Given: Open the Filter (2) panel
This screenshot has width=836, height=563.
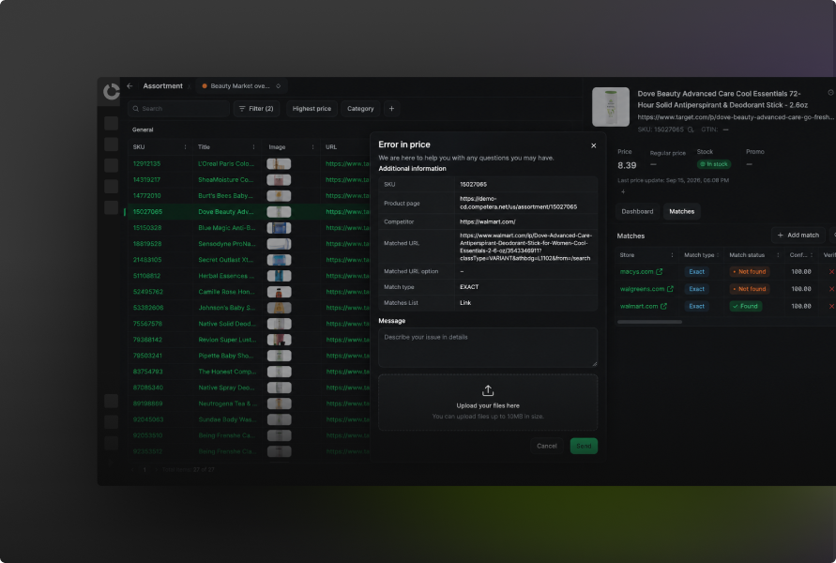Looking at the screenshot, I should point(256,108).
